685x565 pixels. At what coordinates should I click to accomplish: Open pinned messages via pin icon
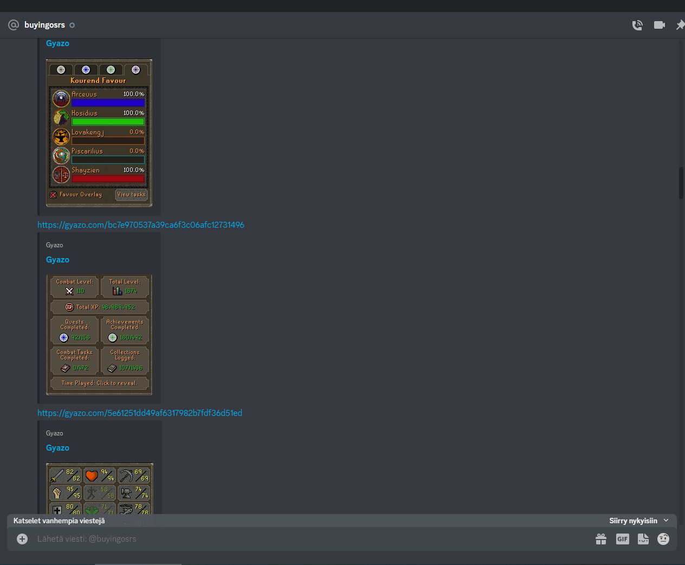click(680, 25)
